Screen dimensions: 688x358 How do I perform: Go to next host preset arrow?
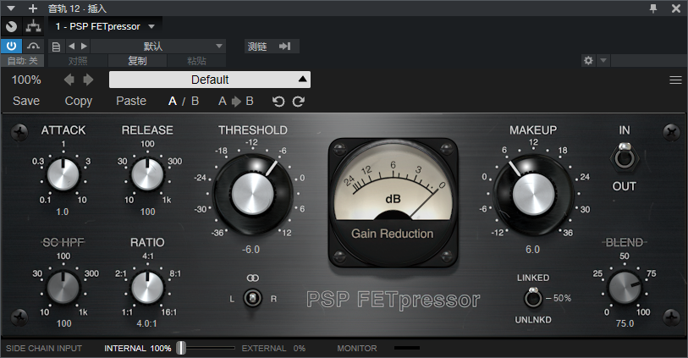[x=85, y=46]
